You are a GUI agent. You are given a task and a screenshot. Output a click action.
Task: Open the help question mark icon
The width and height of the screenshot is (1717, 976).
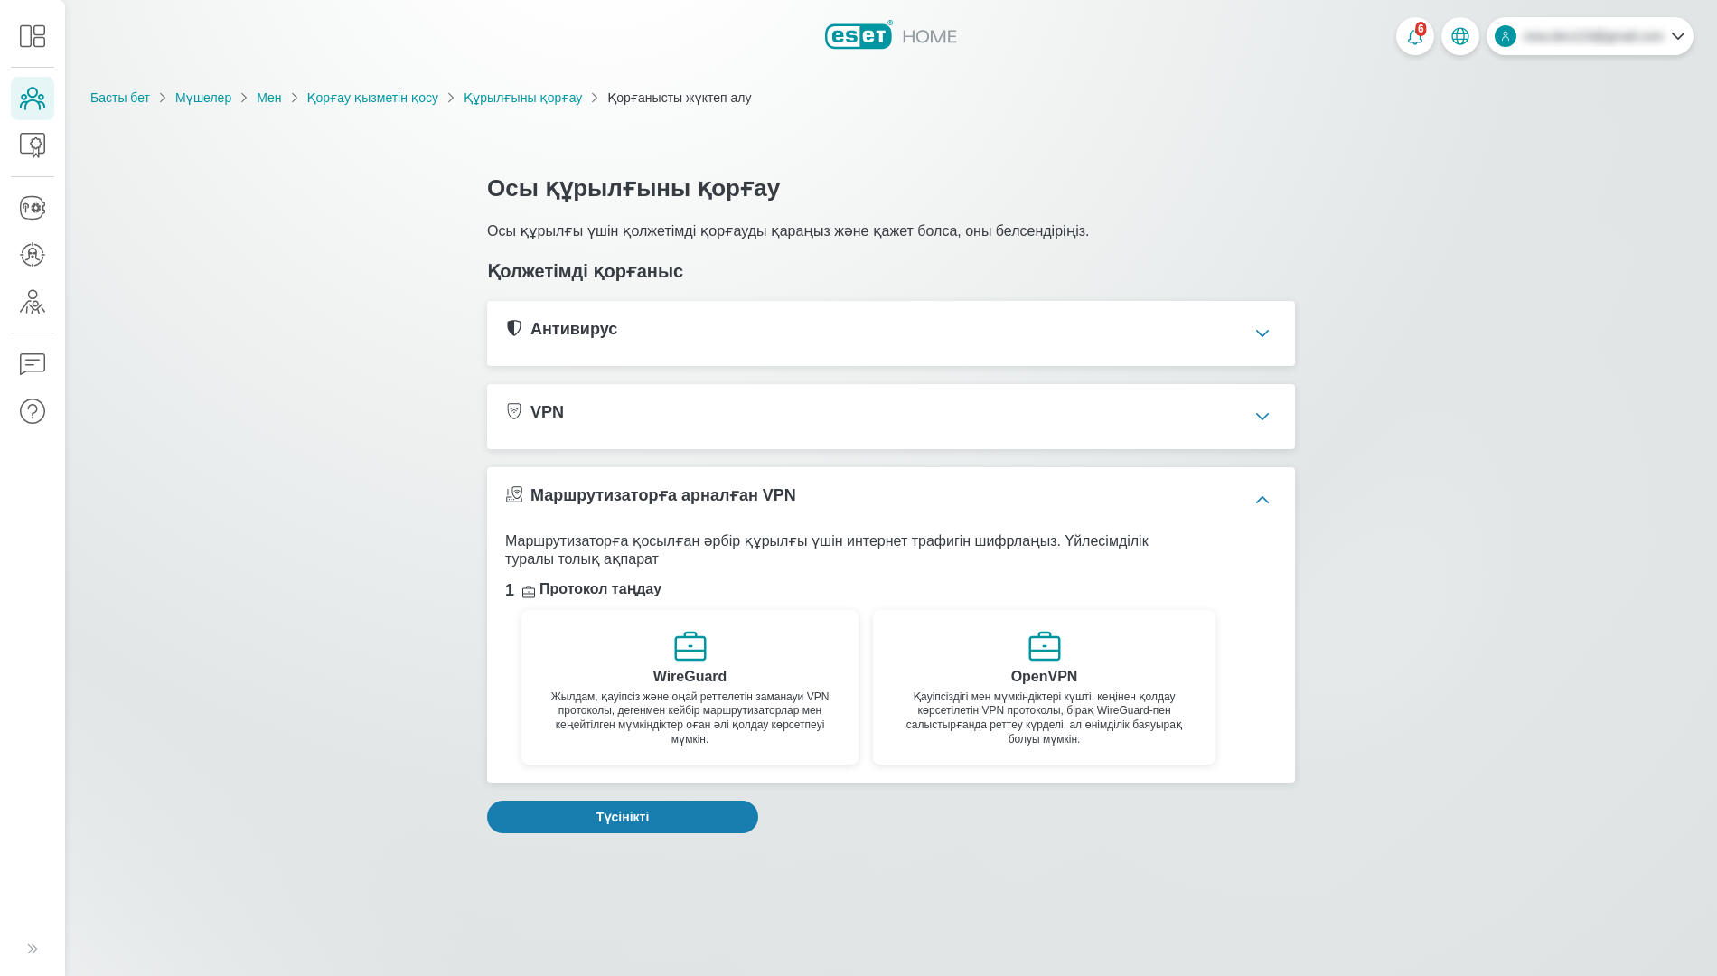point(33,411)
